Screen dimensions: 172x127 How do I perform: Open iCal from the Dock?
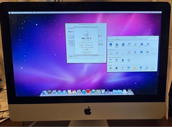[x=74, y=92]
